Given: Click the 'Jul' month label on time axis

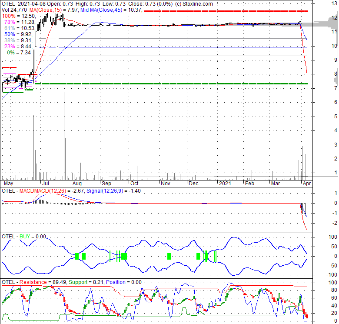Looking at the screenshot, I should [45, 184].
